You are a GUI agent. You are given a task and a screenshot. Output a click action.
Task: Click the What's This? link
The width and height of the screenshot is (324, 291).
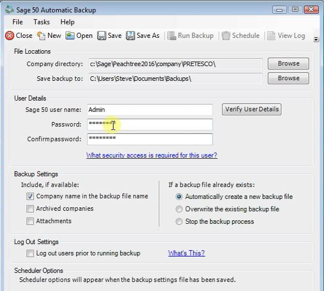pos(186,253)
